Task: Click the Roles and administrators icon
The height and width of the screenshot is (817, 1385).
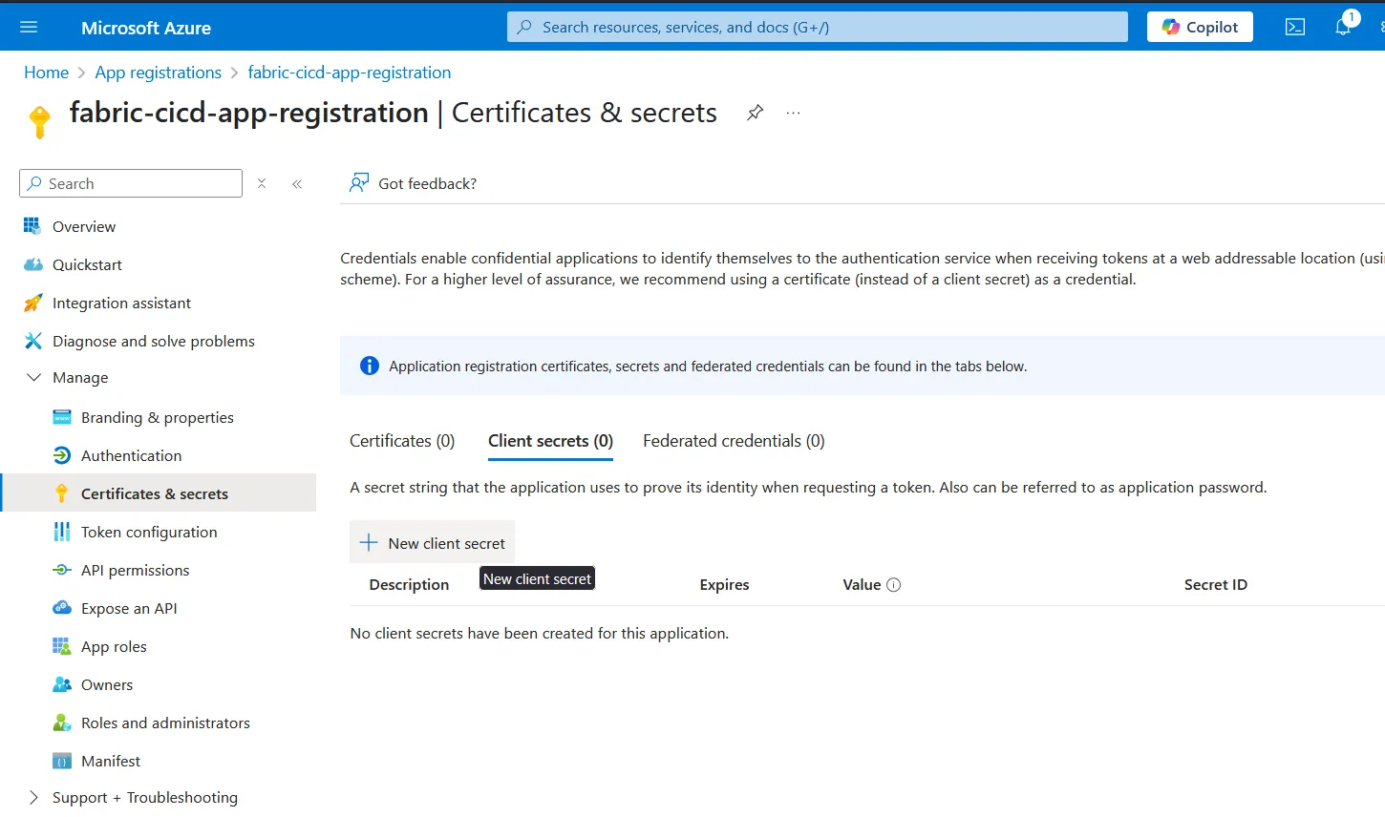Action: 62,723
